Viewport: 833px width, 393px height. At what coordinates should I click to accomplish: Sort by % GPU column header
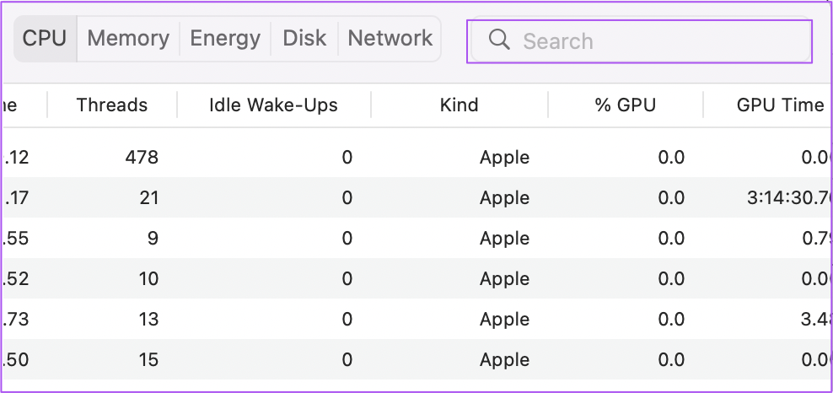point(625,105)
